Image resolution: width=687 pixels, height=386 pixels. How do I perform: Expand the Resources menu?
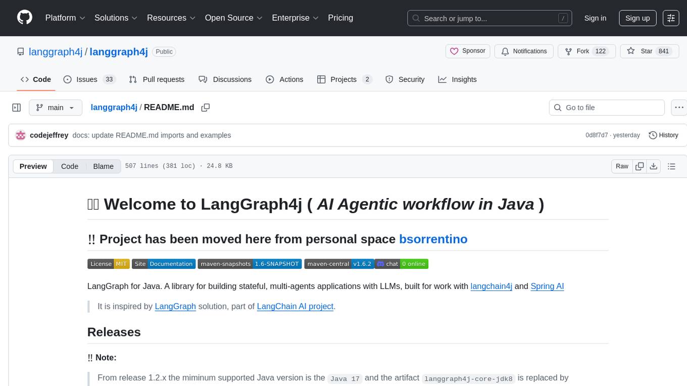tap(171, 18)
